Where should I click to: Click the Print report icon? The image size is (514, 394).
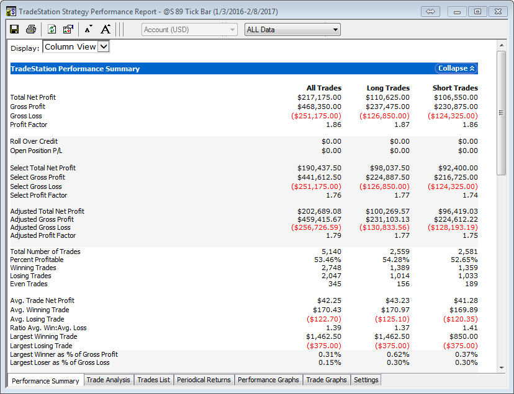31,29
